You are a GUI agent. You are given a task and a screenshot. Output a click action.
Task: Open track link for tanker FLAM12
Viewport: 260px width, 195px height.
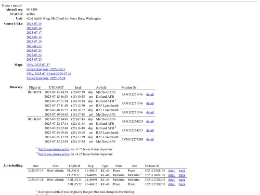click(x=182, y=175)
